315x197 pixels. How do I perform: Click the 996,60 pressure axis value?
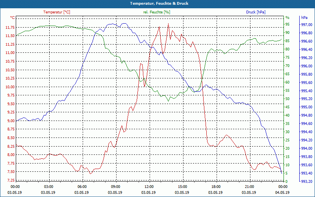click(307, 41)
